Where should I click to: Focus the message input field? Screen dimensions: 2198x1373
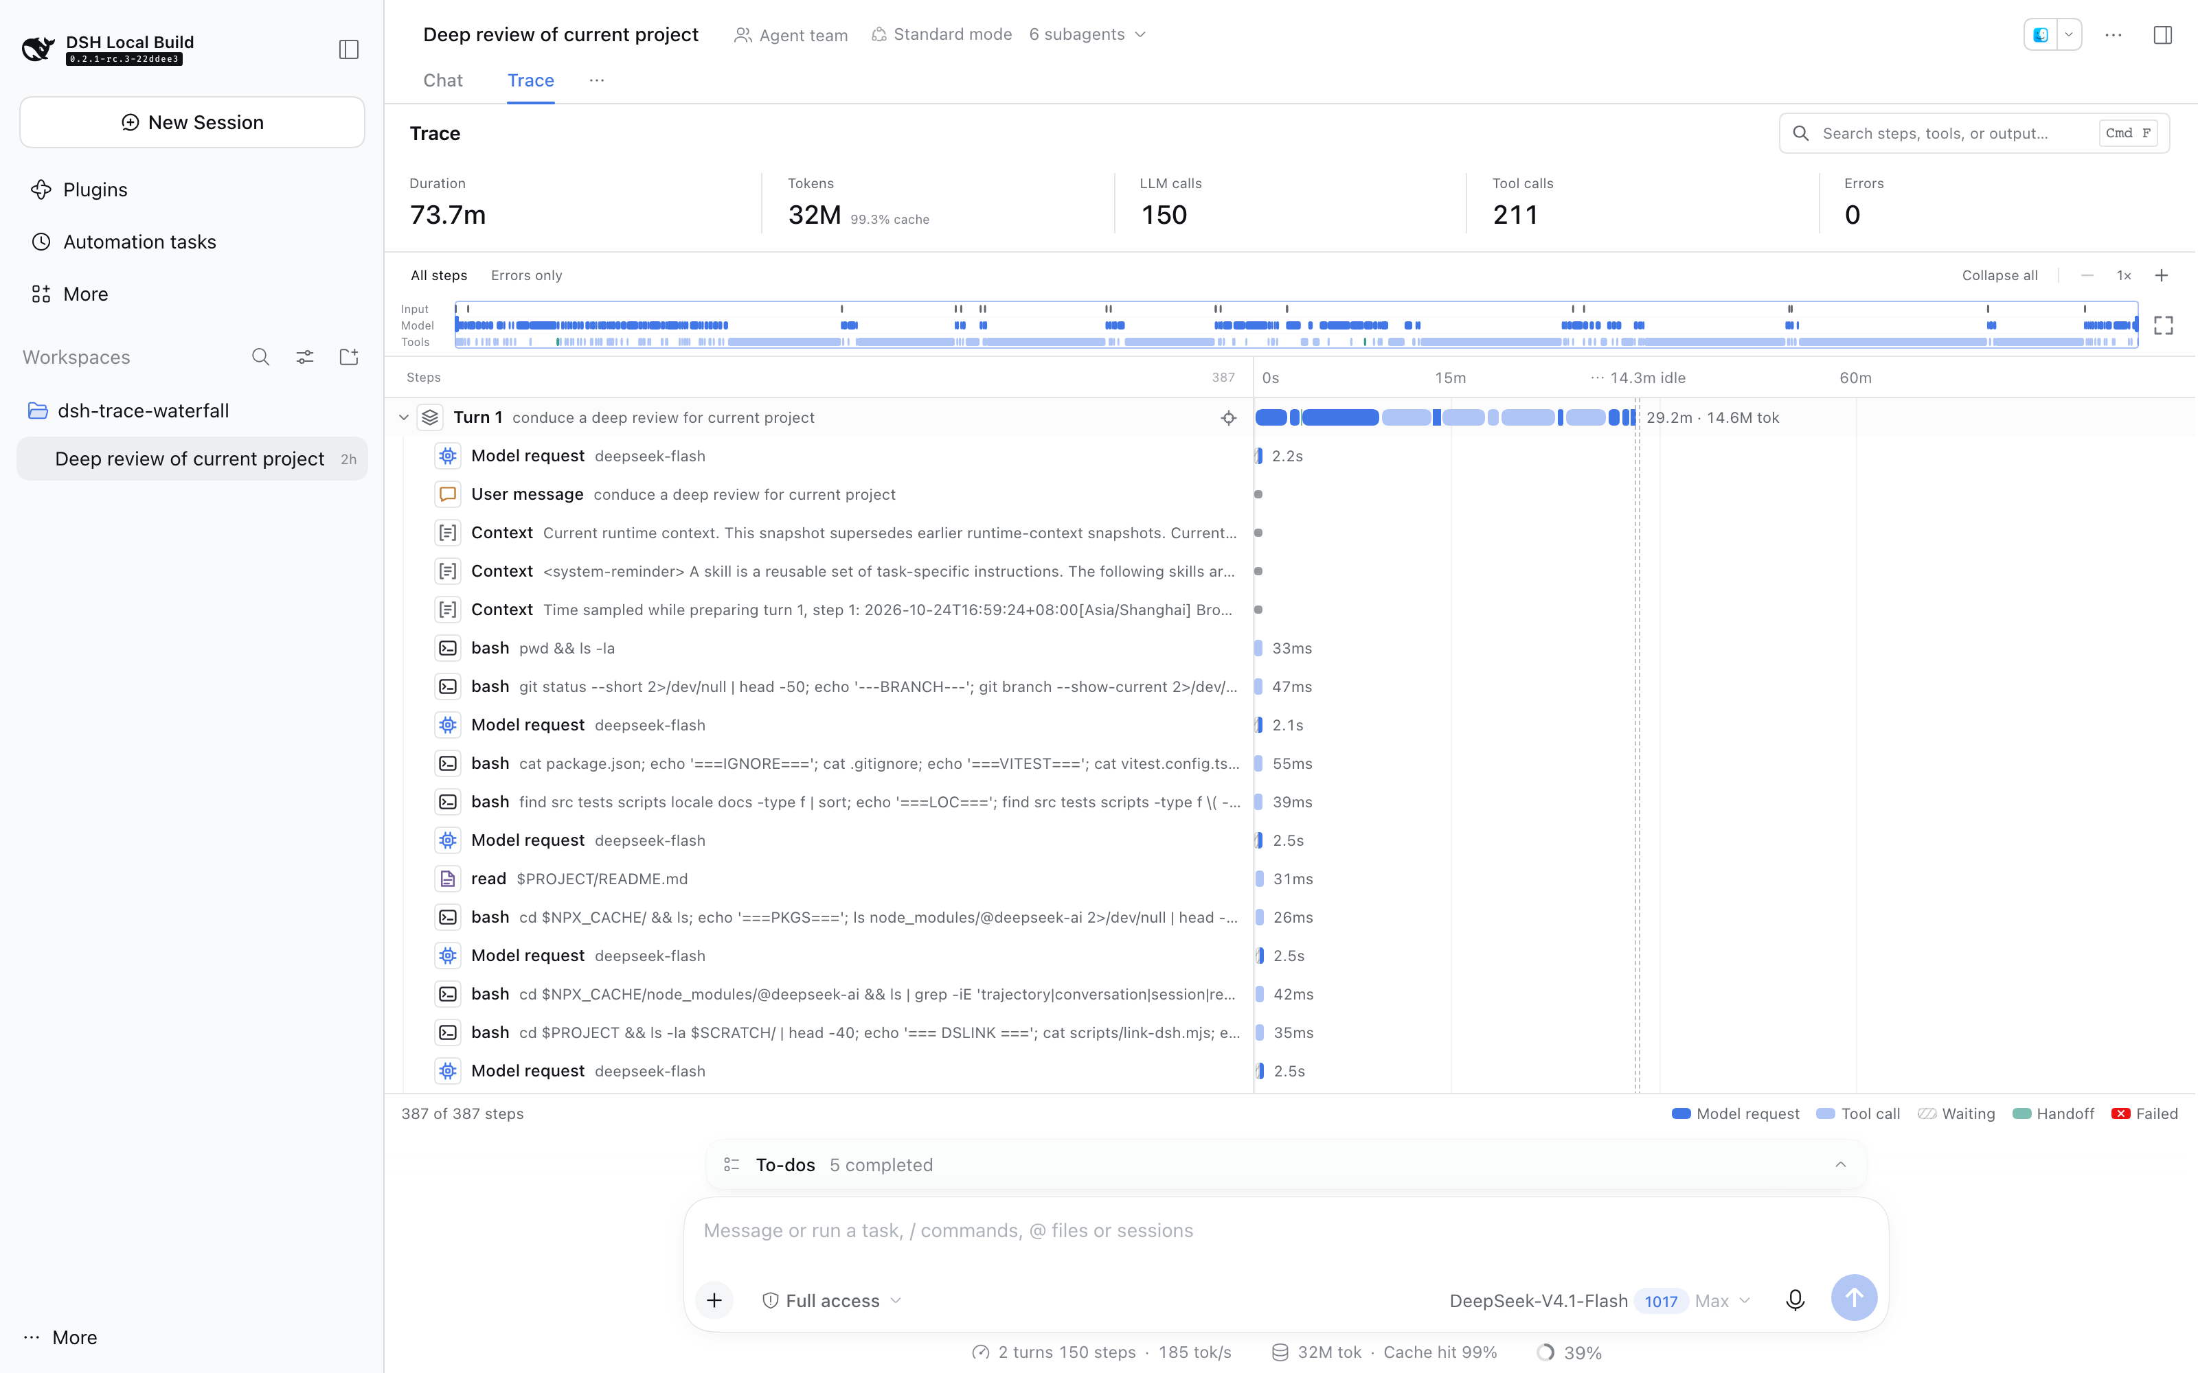[1285, 1230]
